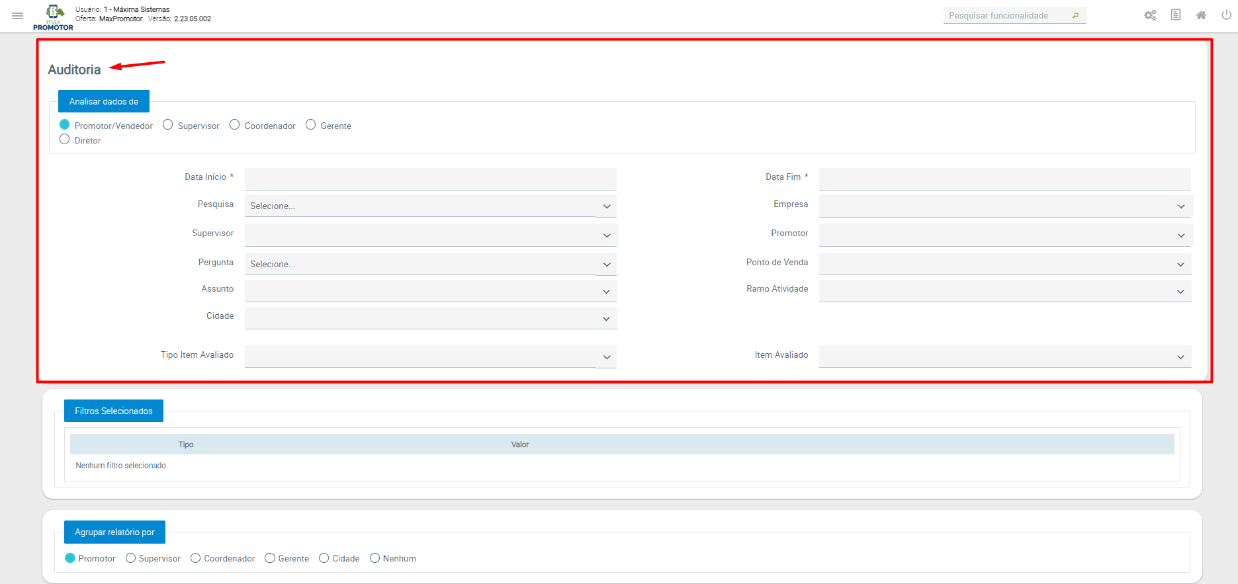Click the Analisar dados de header
The height and width of the screenshot is (584, 1238).
pos(104,101)
